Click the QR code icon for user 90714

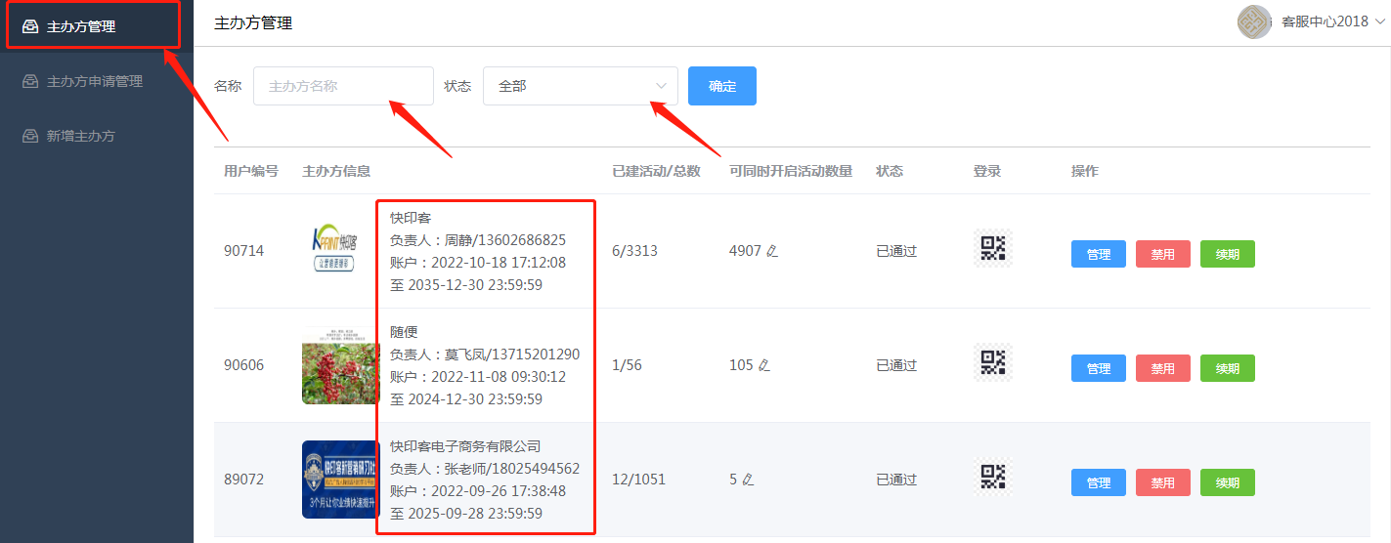click(x=992, y=248)
